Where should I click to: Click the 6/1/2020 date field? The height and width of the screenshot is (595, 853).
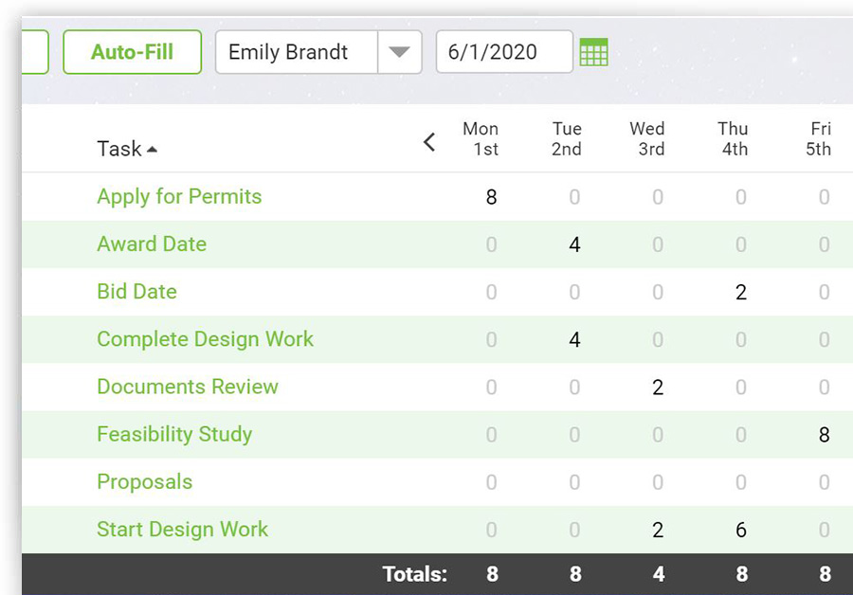tap(504, 52)
